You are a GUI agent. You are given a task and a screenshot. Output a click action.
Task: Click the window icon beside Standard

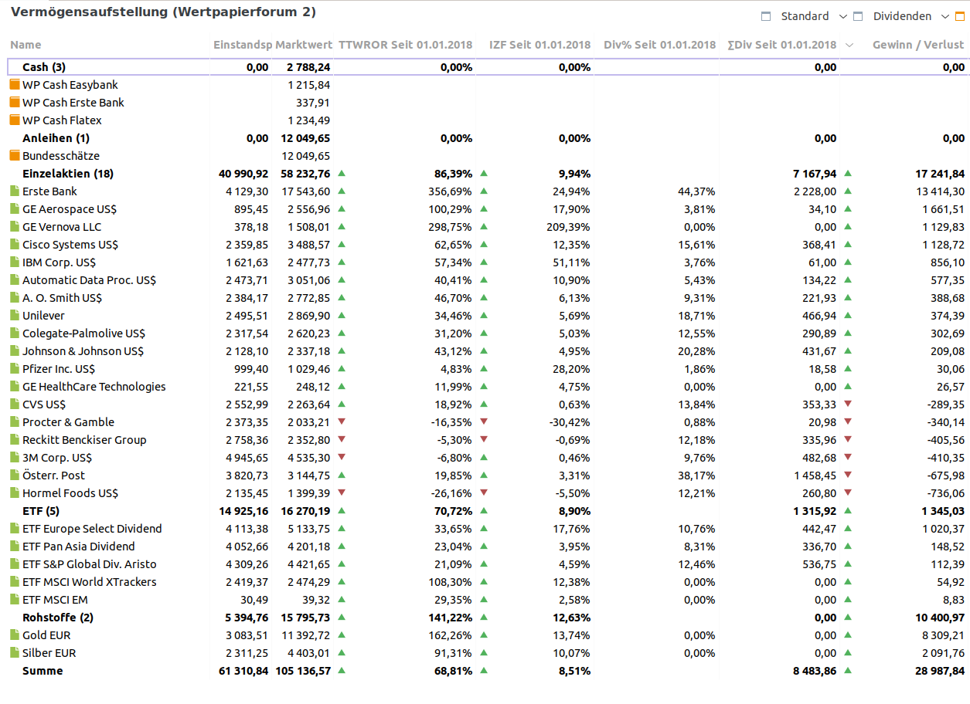tap(766, 16)
